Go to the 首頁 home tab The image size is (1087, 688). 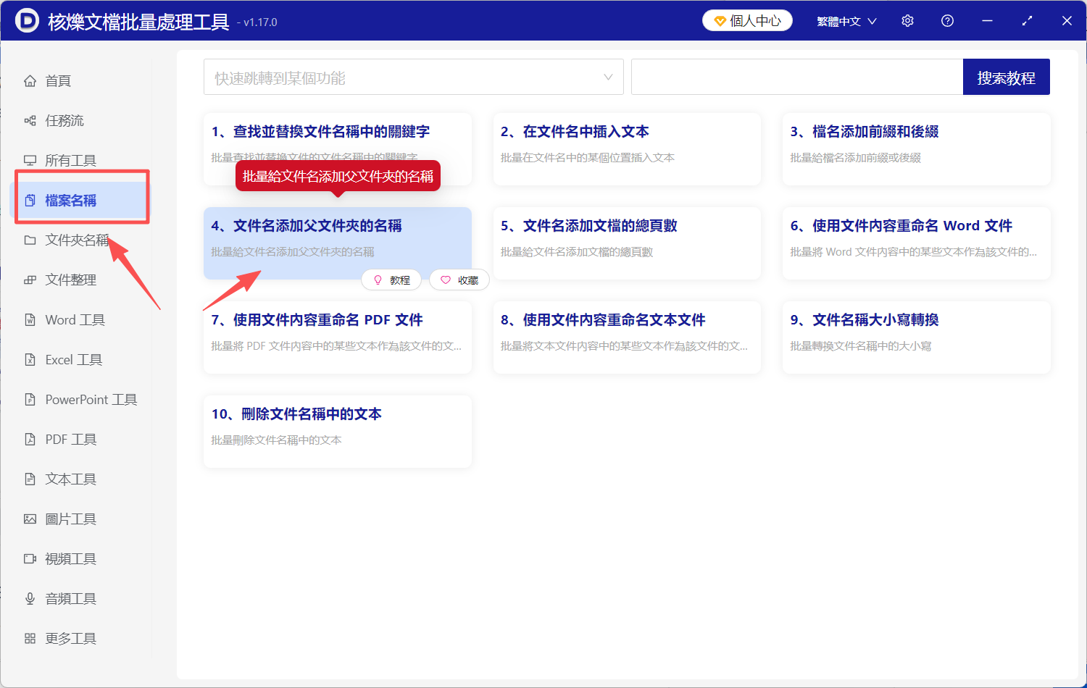(x=58, y=80)
